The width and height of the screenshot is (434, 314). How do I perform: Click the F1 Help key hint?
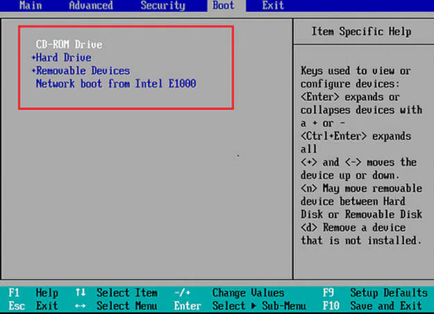click(33, 293)
